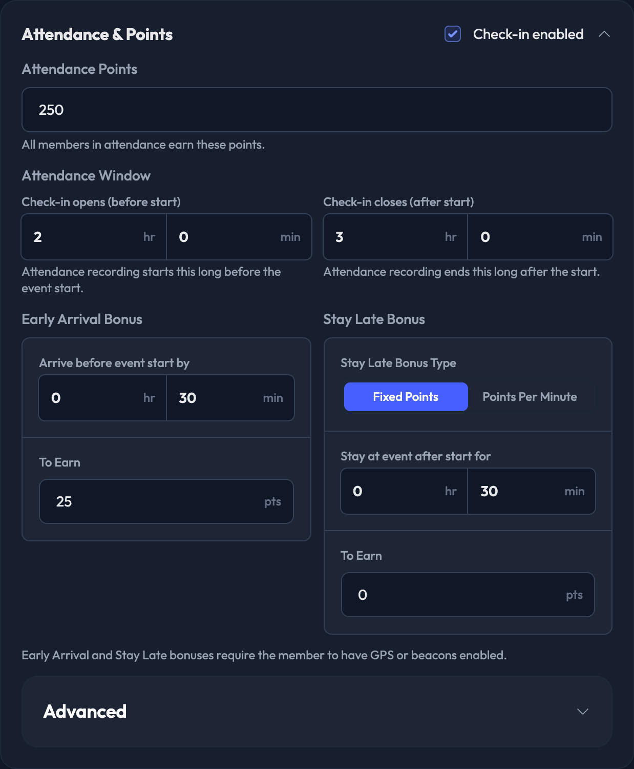Click the Attendance Points input field
The image size is (634, 769).
317,110
